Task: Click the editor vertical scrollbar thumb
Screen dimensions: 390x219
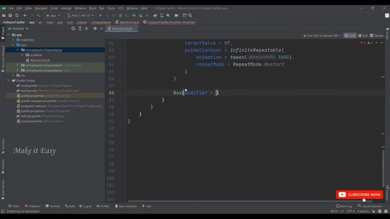Action: point(383,169)
